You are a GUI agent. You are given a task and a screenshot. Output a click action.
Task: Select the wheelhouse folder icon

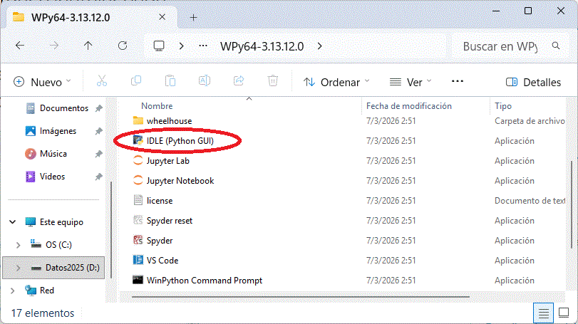[x=138, y=121]
